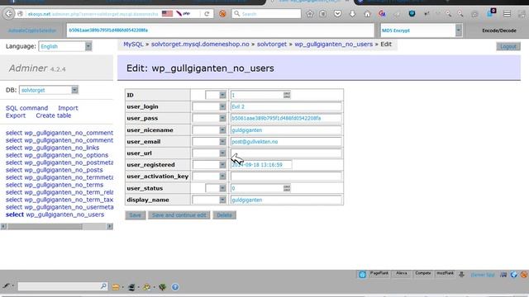Open the function dropdown for user_login
529x297 pixels.
(x=209, y=106)
